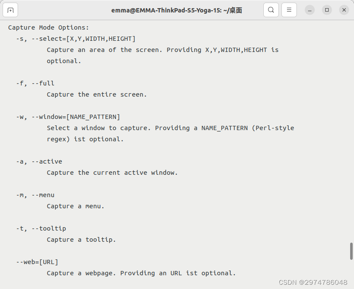Click the "-t, --tooltip" option text
Screen dimensions: 354x289
[x=41, y=228]
